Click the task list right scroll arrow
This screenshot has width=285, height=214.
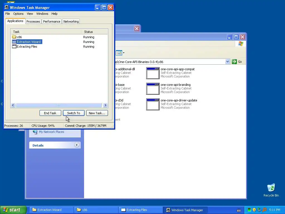point(105,105)
